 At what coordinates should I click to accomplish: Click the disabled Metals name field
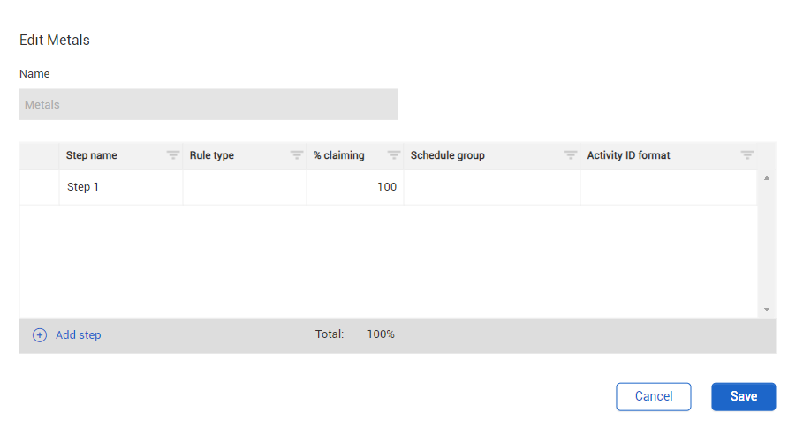coord(208,104)
